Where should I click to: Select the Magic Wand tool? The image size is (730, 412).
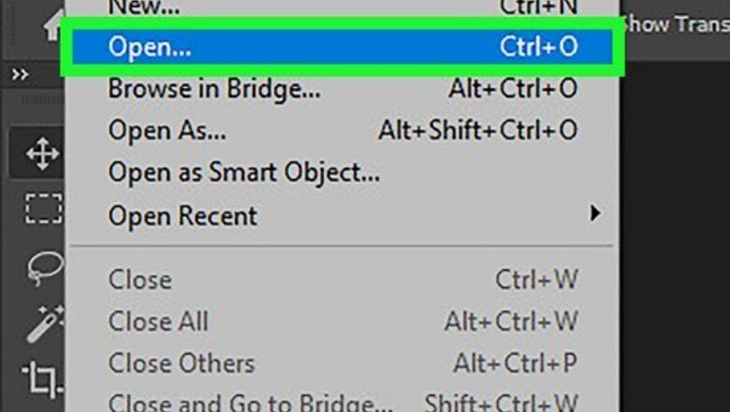[45, 324]
